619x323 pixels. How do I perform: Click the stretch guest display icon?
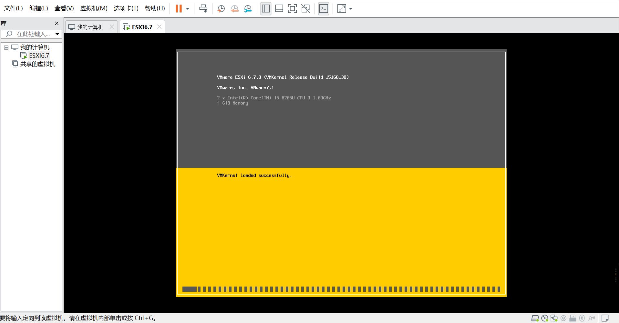[342, 9]
